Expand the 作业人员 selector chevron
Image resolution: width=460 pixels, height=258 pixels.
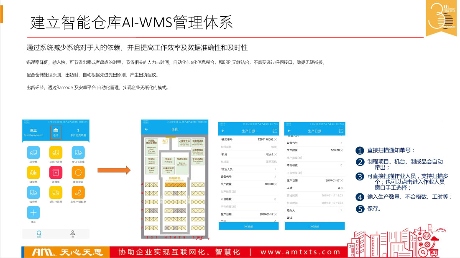[x=275, y=169]
